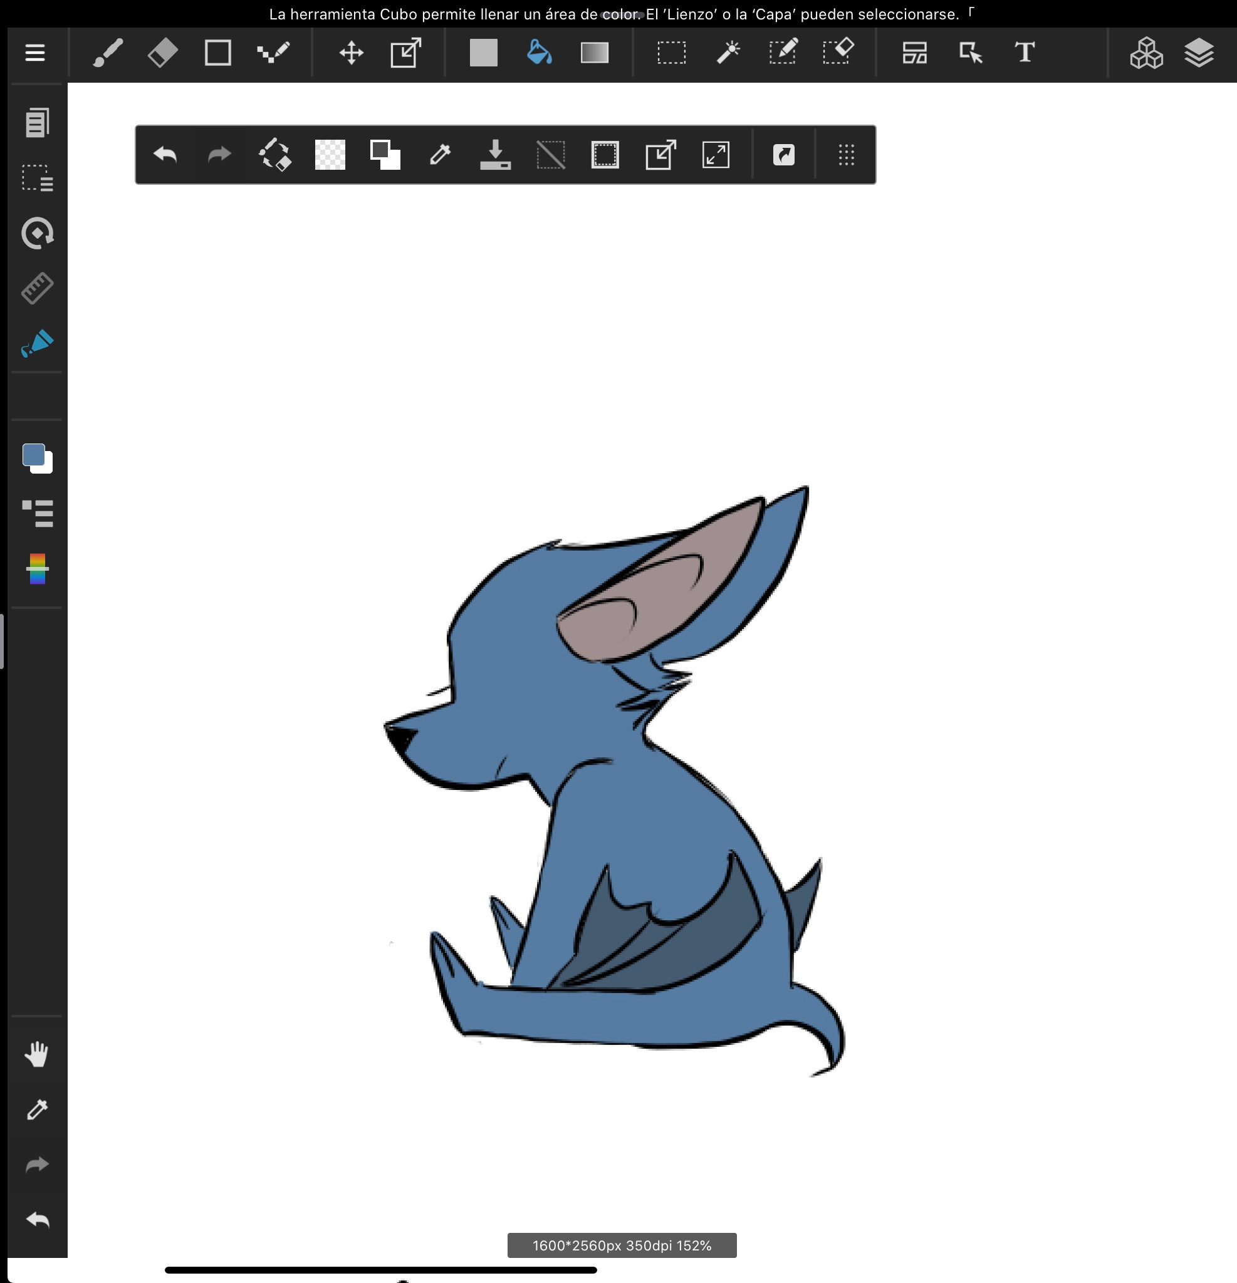Click Deselect icon in floating bar
Screen dimensions: 1237x1283
click(x=551, y=155)
